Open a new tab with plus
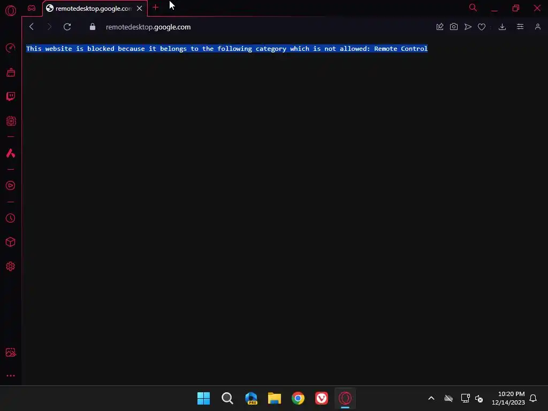Image resolution: width=548 pixels, height=411 pixels. tap(156, 7)
